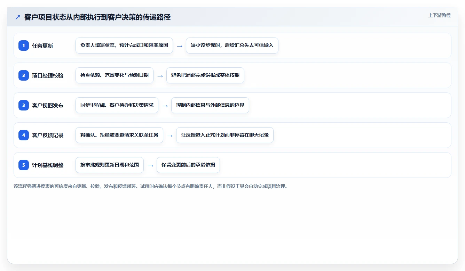Click the arrow in the 客户视图发布 row
465x271 pixels.
tap(165, 106)
